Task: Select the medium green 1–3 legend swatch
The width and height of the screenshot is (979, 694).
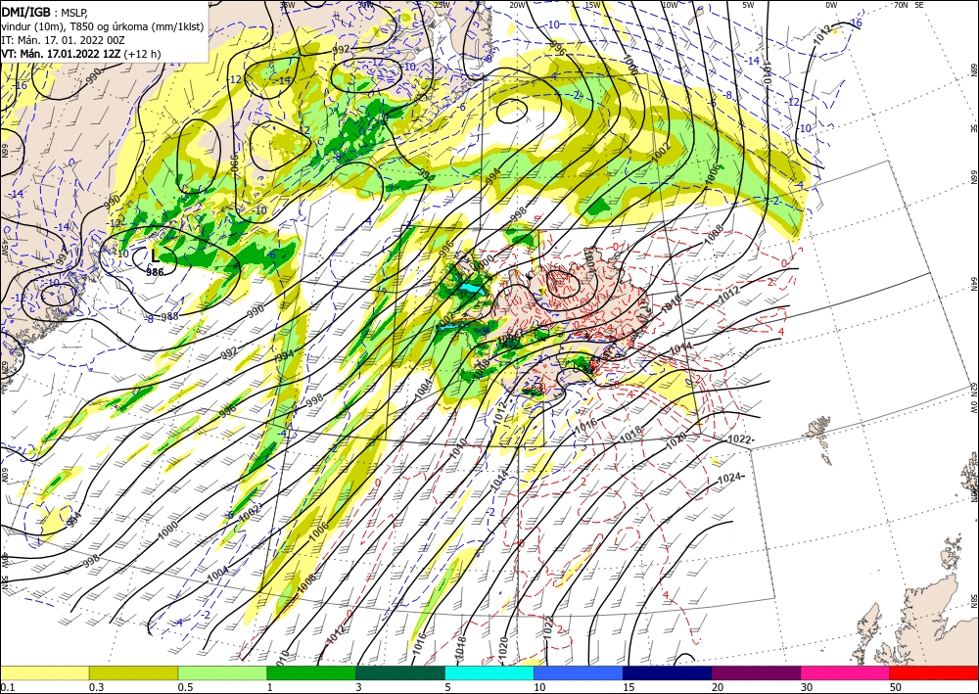Action: click(x=311, y=672)
